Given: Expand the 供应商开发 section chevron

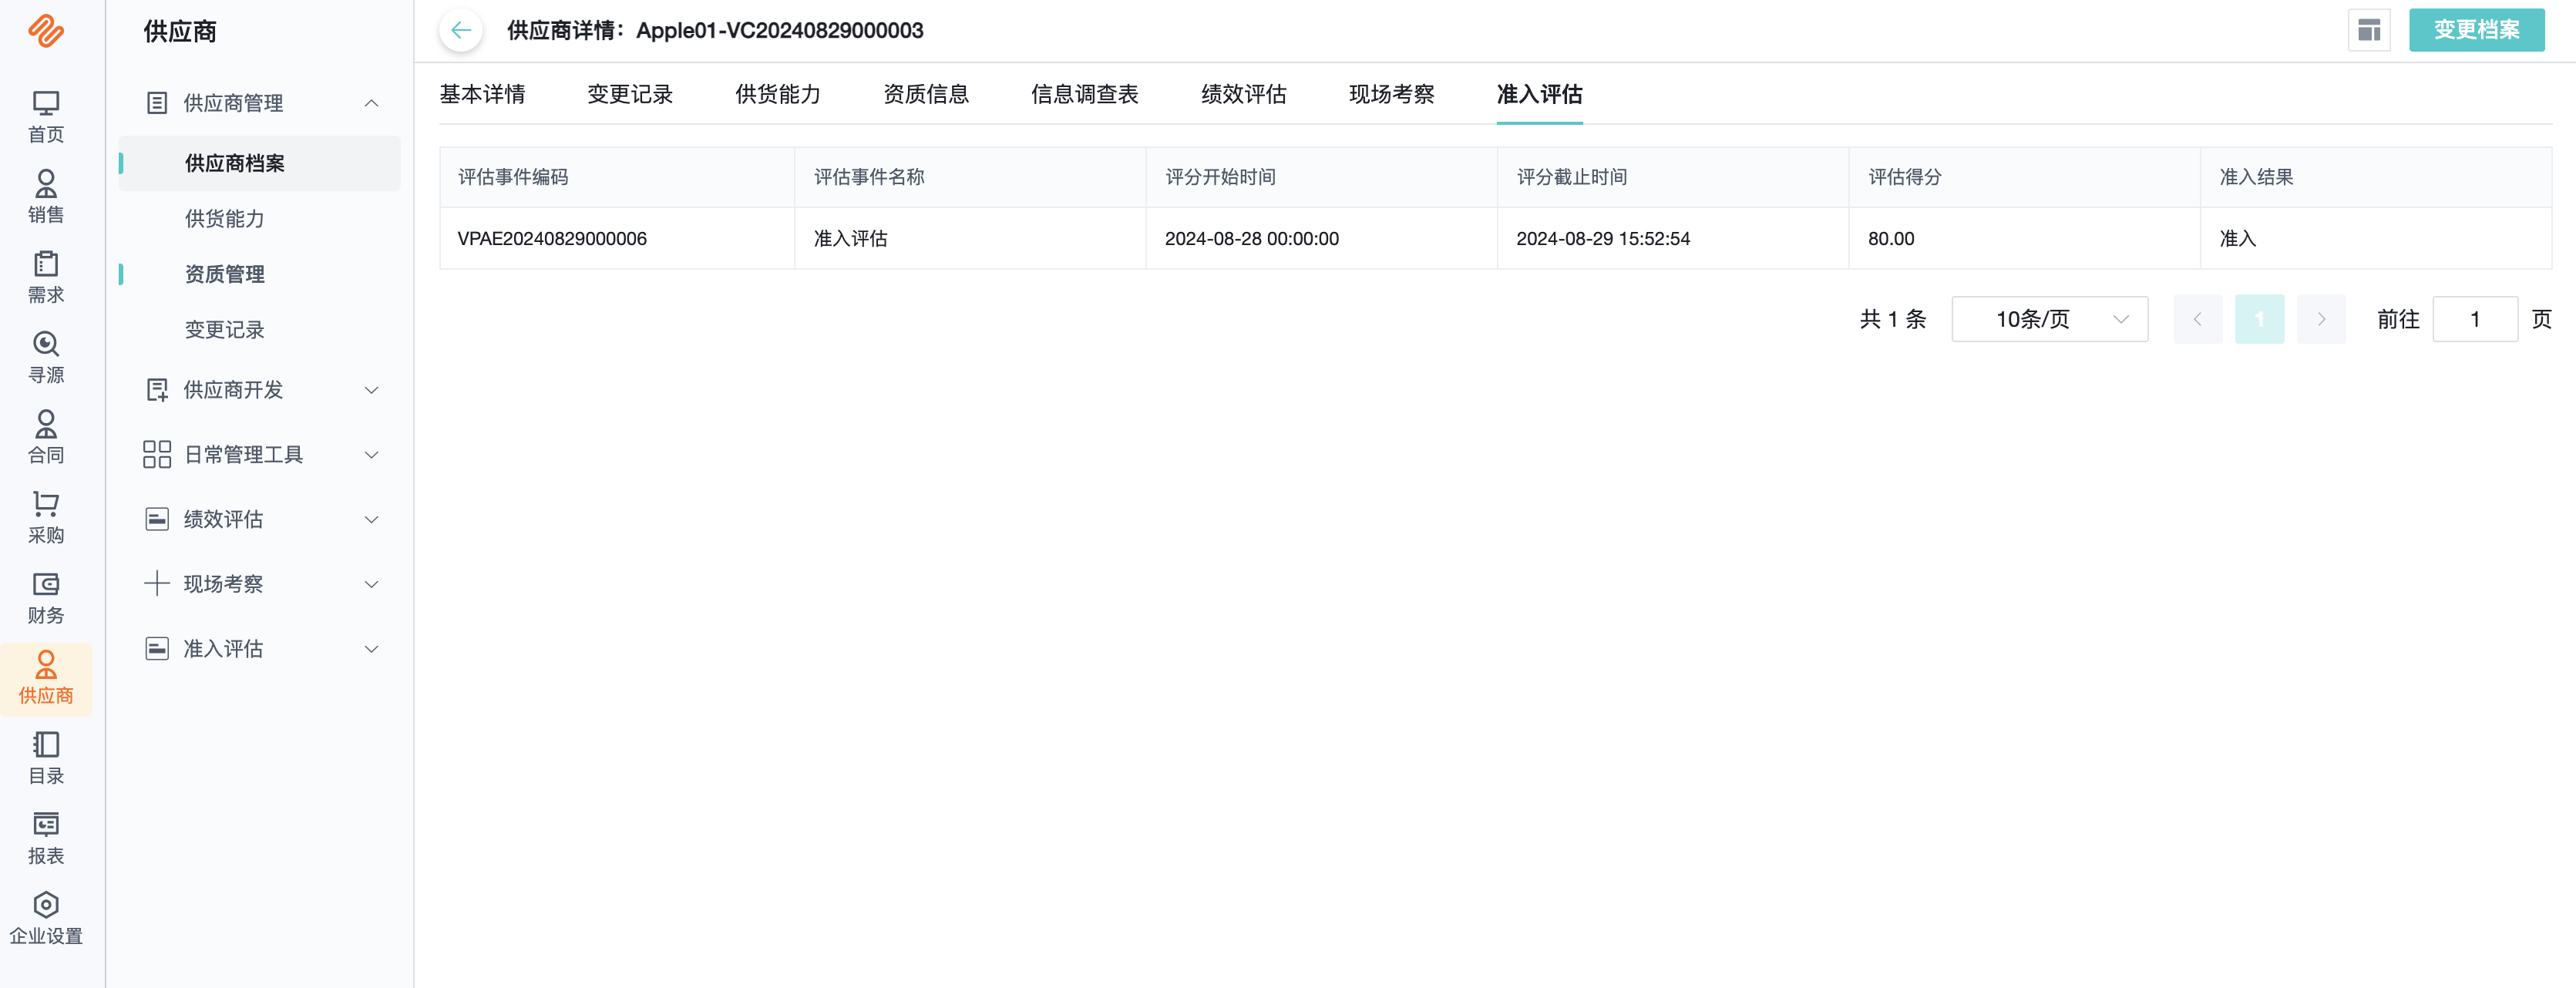Looking at the screenshot, I should point(371,390).
